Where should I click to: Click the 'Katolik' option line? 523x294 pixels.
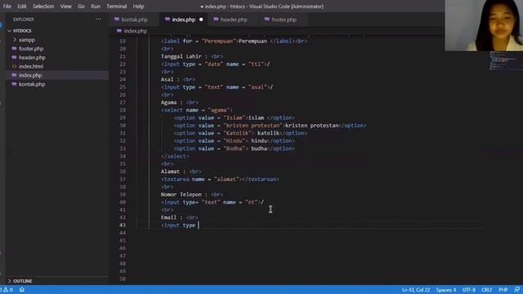[x=240, y=133]
